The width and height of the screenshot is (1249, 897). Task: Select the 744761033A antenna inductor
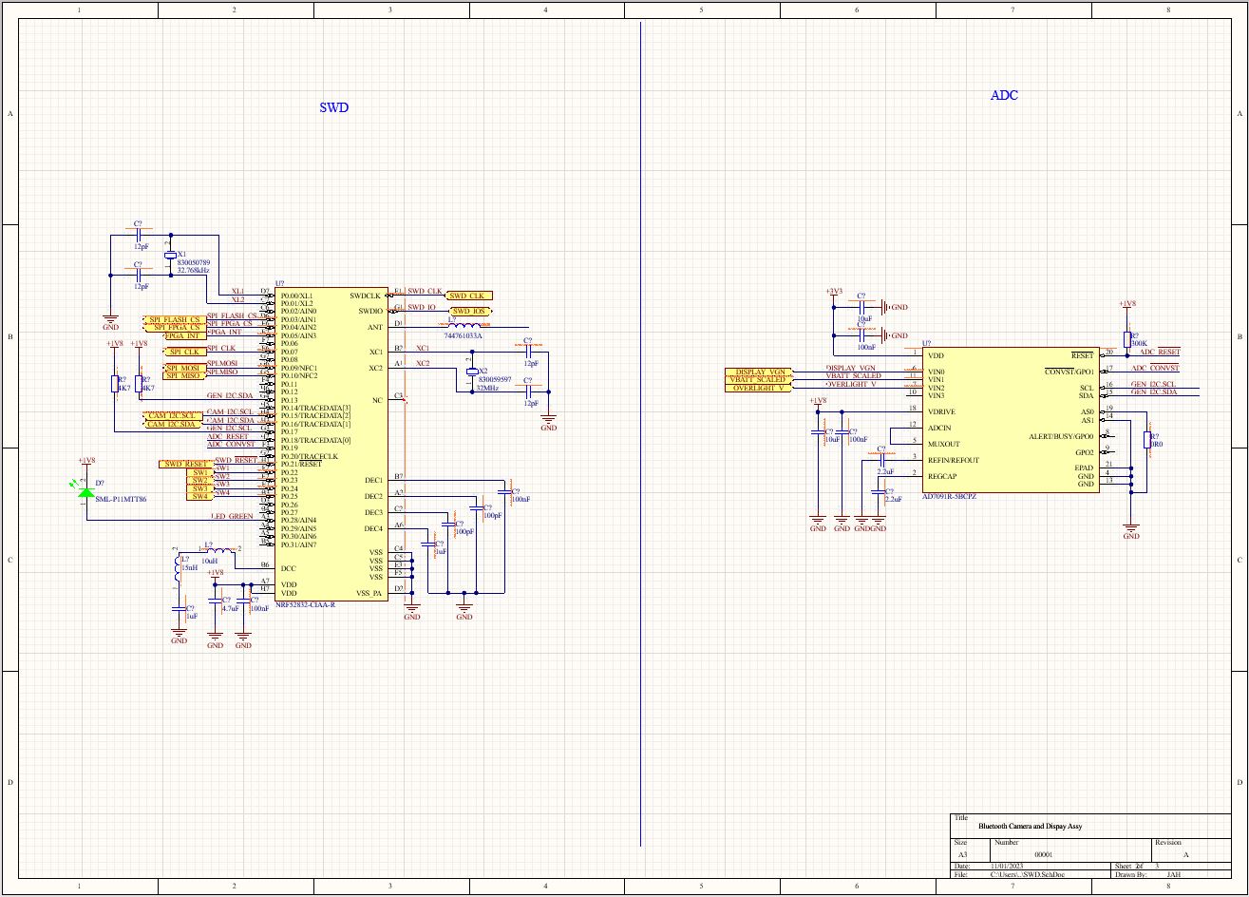click(x=464, y=326)
